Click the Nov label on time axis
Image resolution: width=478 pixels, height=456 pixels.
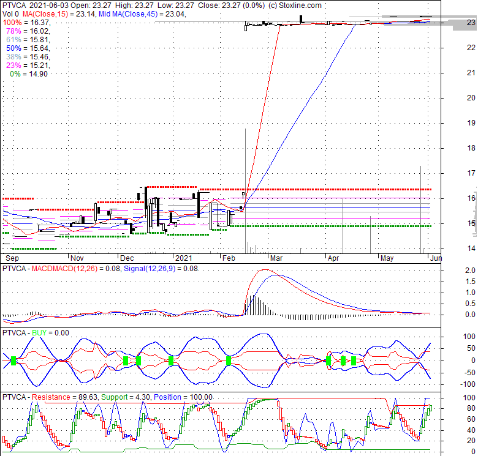77,258
